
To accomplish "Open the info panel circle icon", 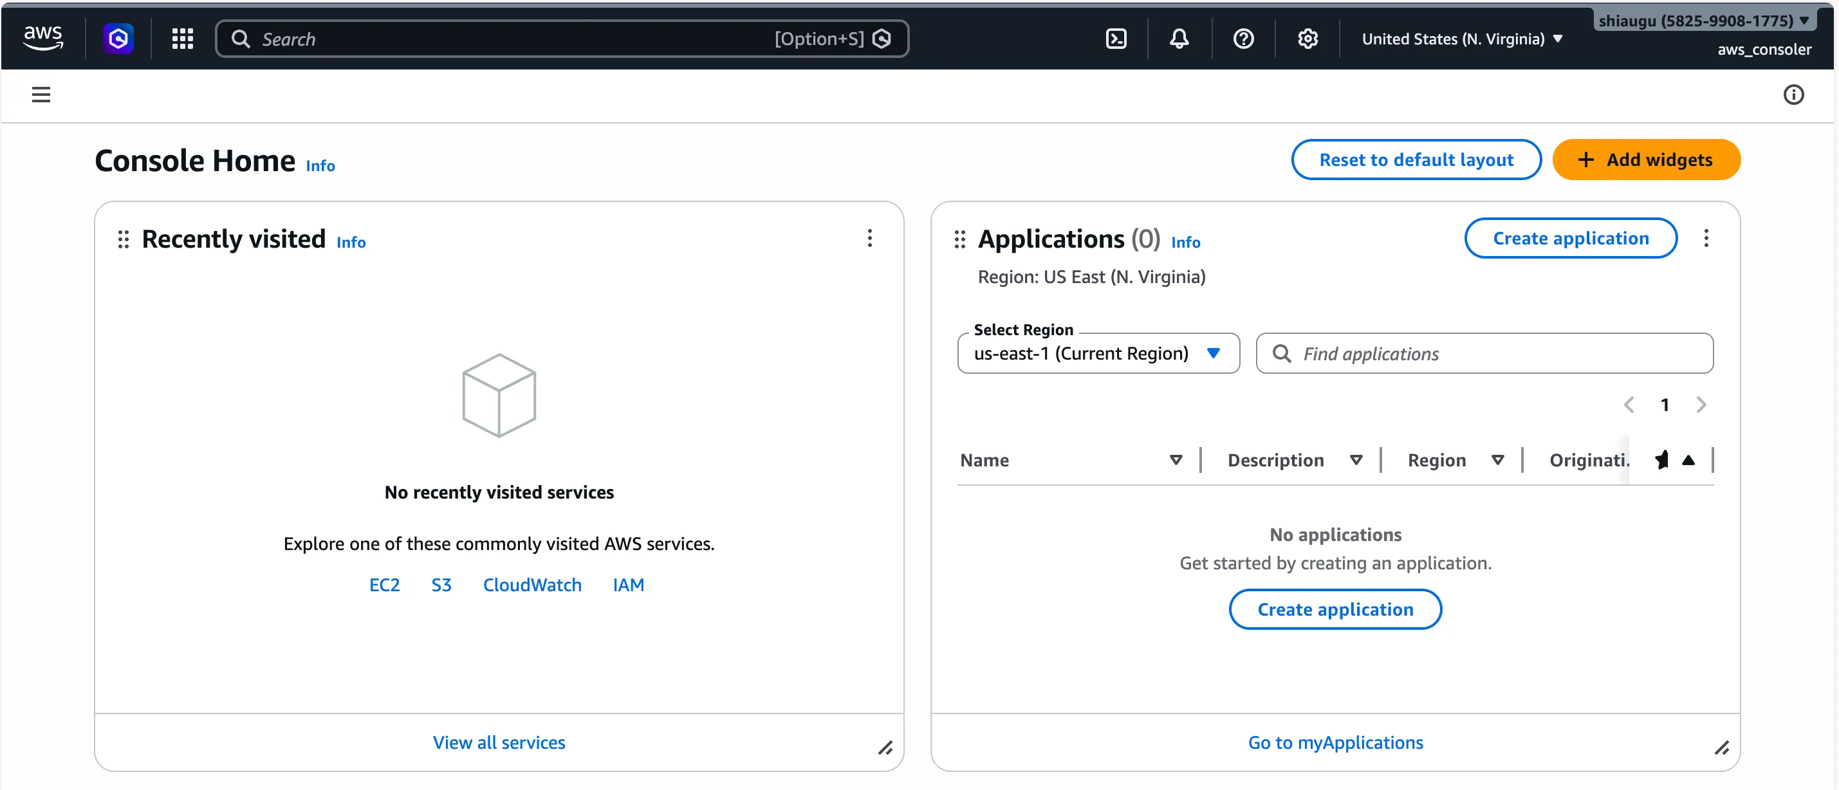I will pos(1793,94).
